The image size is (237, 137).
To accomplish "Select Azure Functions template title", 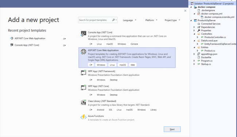I will (96, 116).
